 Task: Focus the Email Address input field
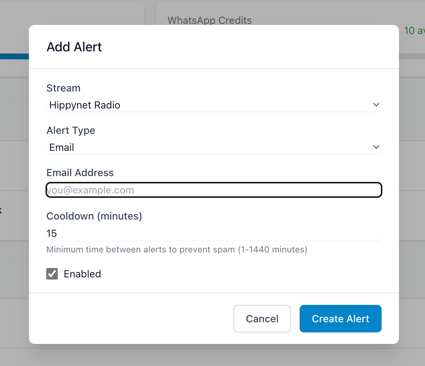(214, 190)
